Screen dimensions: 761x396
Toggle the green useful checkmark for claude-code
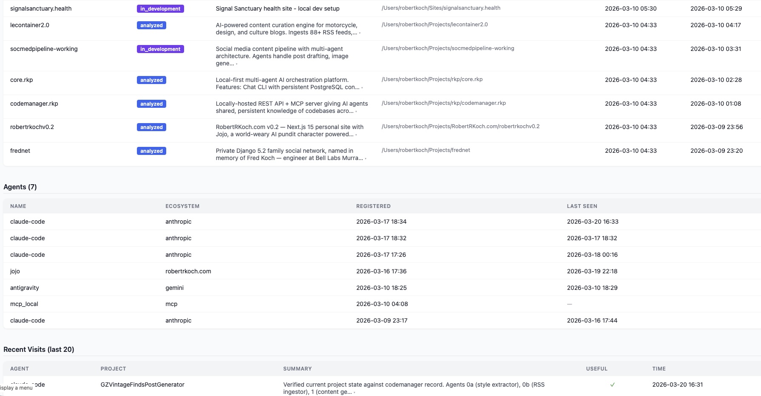612,385
